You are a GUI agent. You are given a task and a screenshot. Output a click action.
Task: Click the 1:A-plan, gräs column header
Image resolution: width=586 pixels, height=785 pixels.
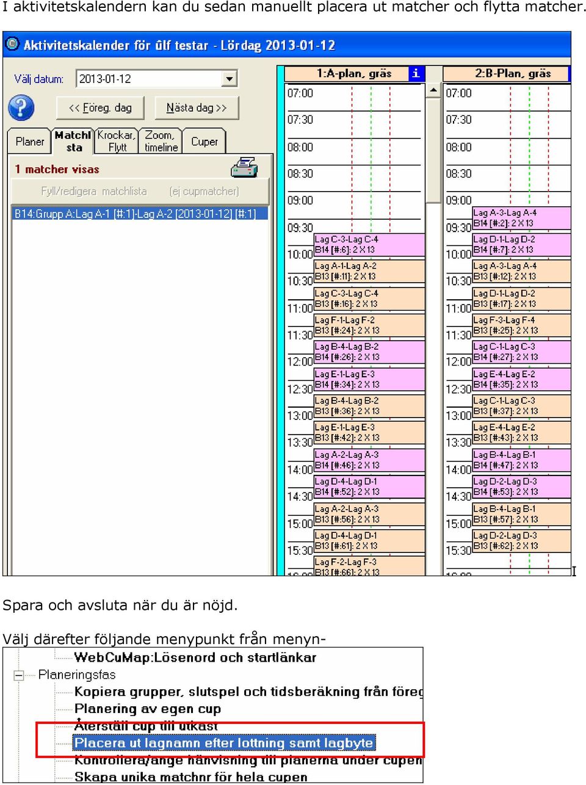(x=347, y=73)
